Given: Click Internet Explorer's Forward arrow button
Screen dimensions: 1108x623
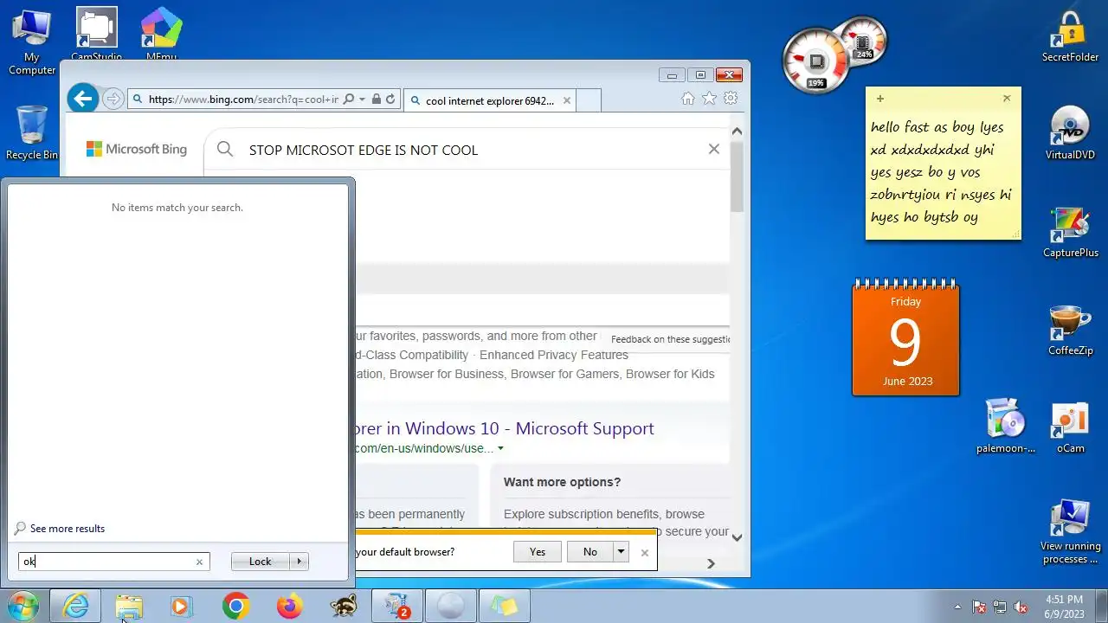Looking at the screenshot, I should click(113, 99).
